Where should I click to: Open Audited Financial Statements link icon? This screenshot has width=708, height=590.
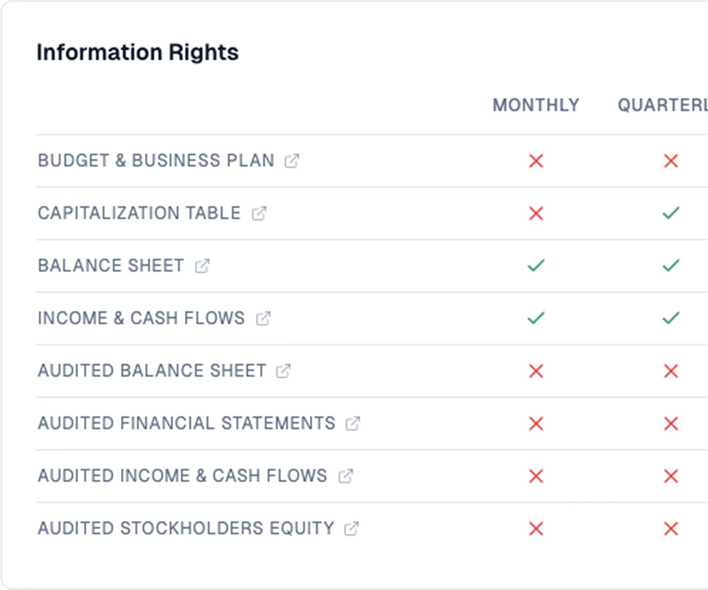click(x=353, y=424)
